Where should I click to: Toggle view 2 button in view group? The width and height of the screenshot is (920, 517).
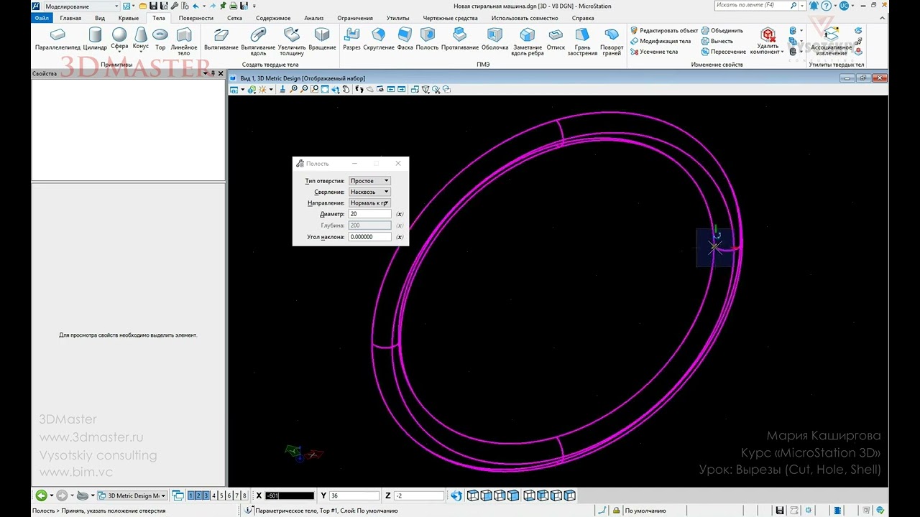[x=198, y=495]
